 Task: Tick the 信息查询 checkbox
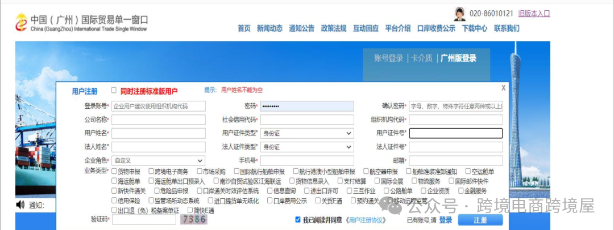[269, 190]
